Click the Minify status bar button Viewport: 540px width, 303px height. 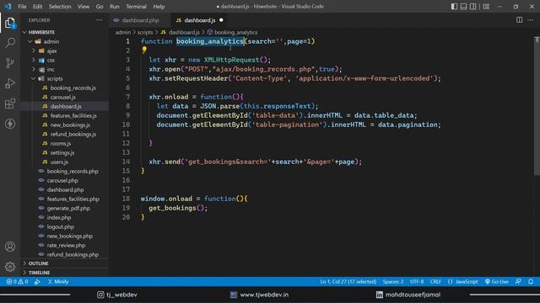[x=58, y=282]
